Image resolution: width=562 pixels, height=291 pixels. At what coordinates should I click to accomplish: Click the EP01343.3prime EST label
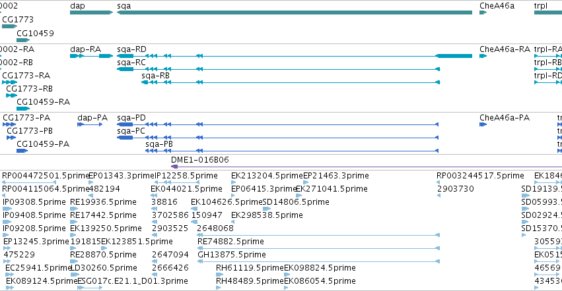click(121, 176)
